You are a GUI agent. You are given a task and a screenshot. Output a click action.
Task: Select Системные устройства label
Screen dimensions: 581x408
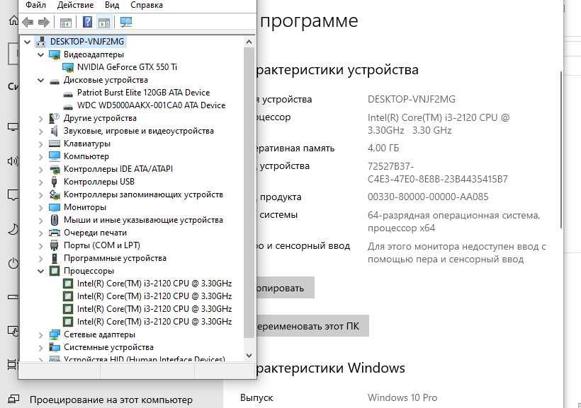[x=108, y=347]
